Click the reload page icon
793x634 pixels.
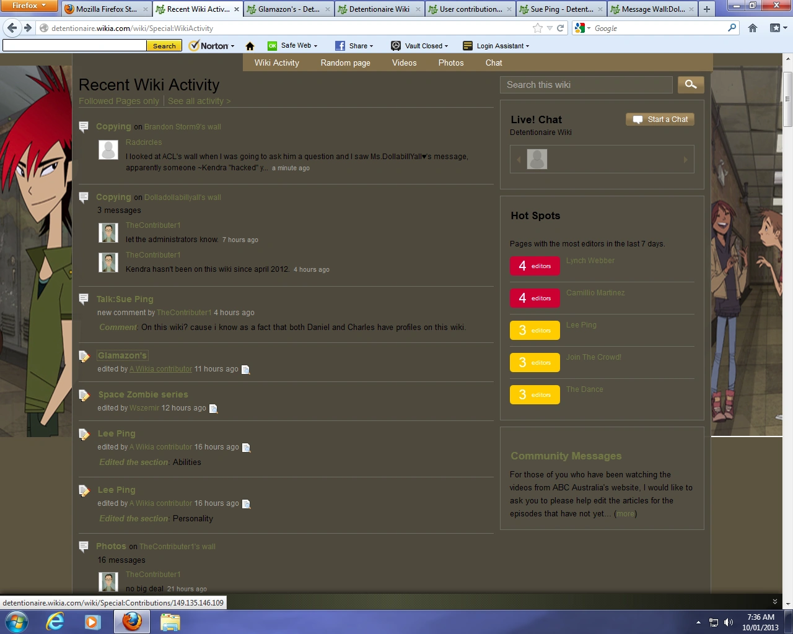pyautogui.click(x=561, y=28)
